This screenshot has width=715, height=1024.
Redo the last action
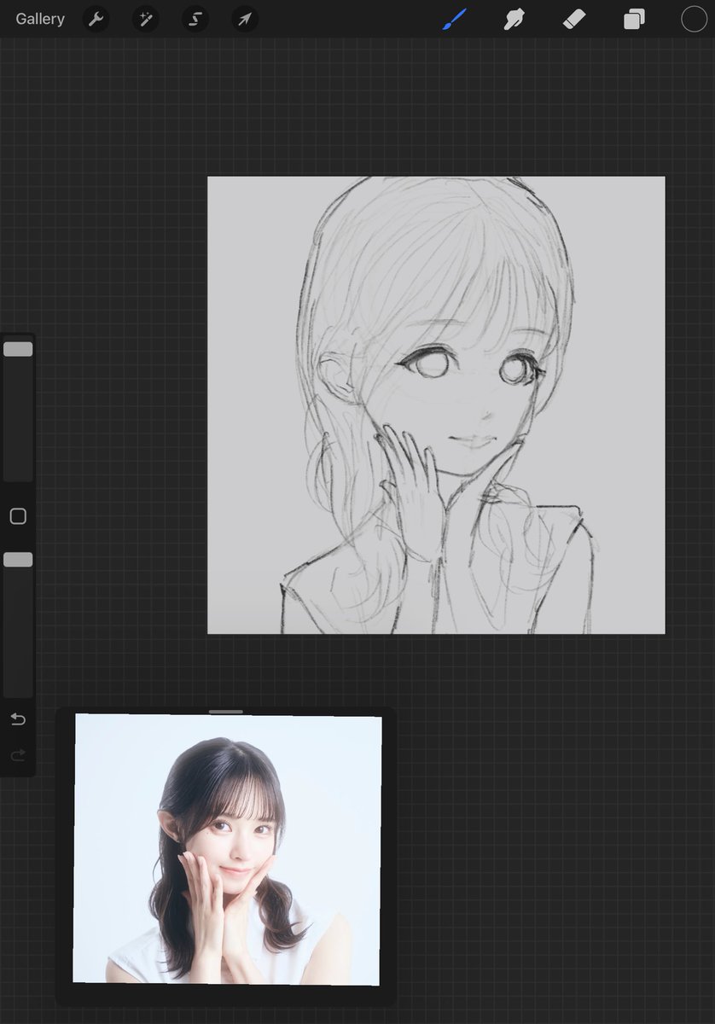(x=18, y=755)
